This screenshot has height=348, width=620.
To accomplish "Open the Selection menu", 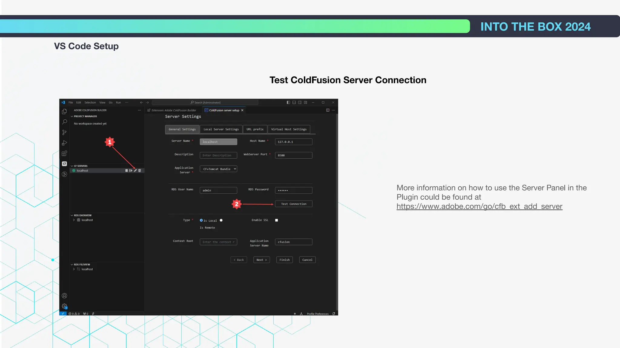I will coord(90,102).
